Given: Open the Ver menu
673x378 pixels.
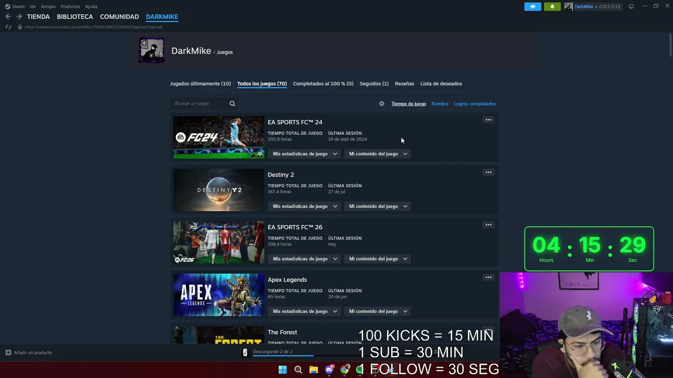Looking at the screenshot, I should pos(33,6).
